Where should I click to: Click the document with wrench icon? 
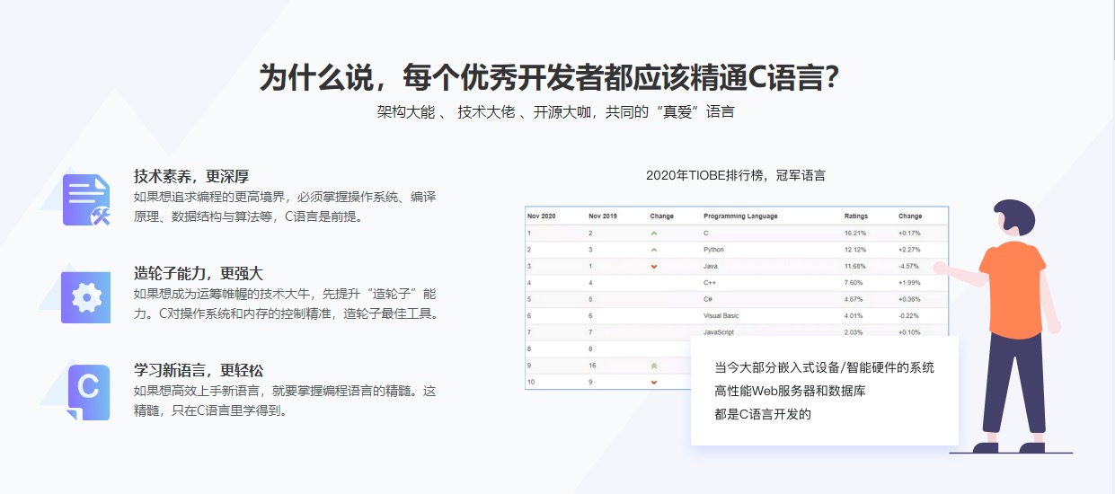pyautogui.click(x=86, y=199)
